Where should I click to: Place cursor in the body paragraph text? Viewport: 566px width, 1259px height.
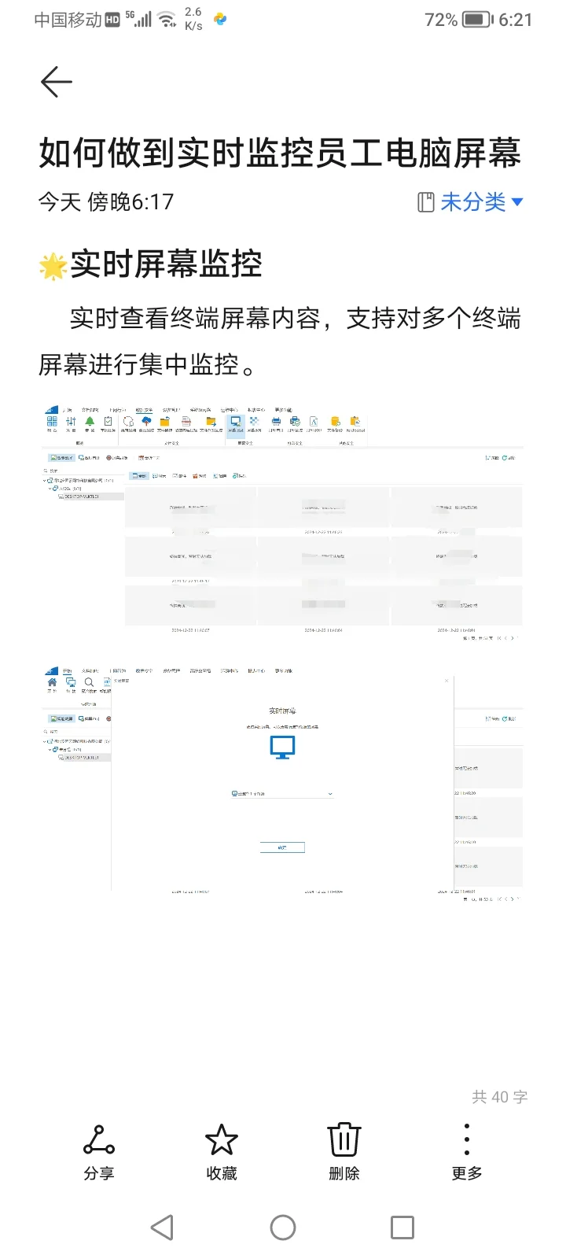pyautogui.click(x=280, y=341)
